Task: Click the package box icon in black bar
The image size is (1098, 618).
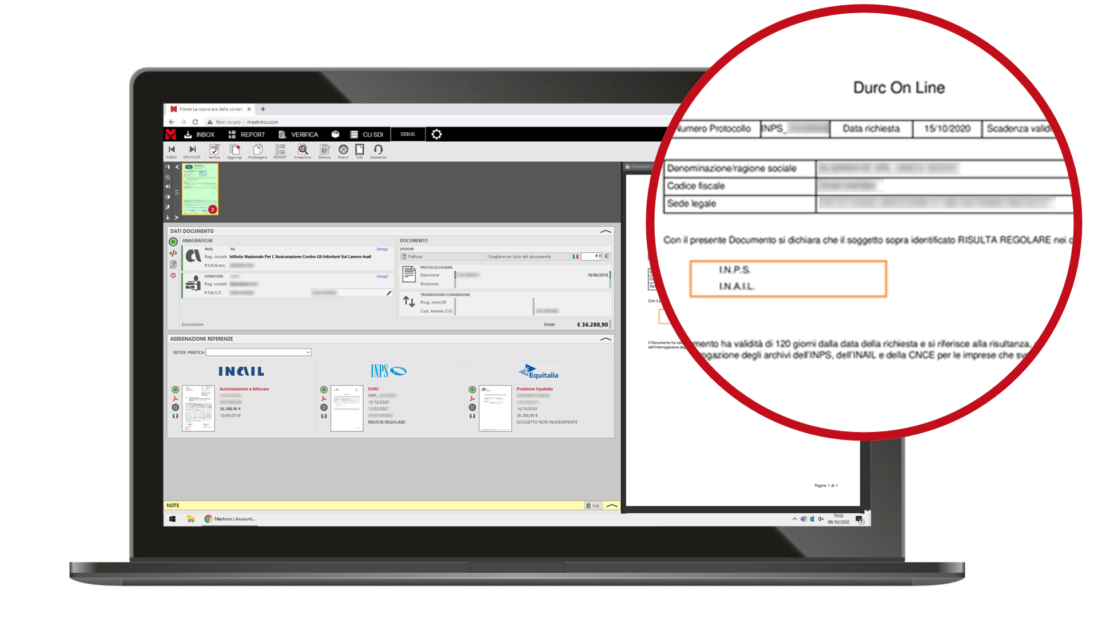Action: (336, 134)
